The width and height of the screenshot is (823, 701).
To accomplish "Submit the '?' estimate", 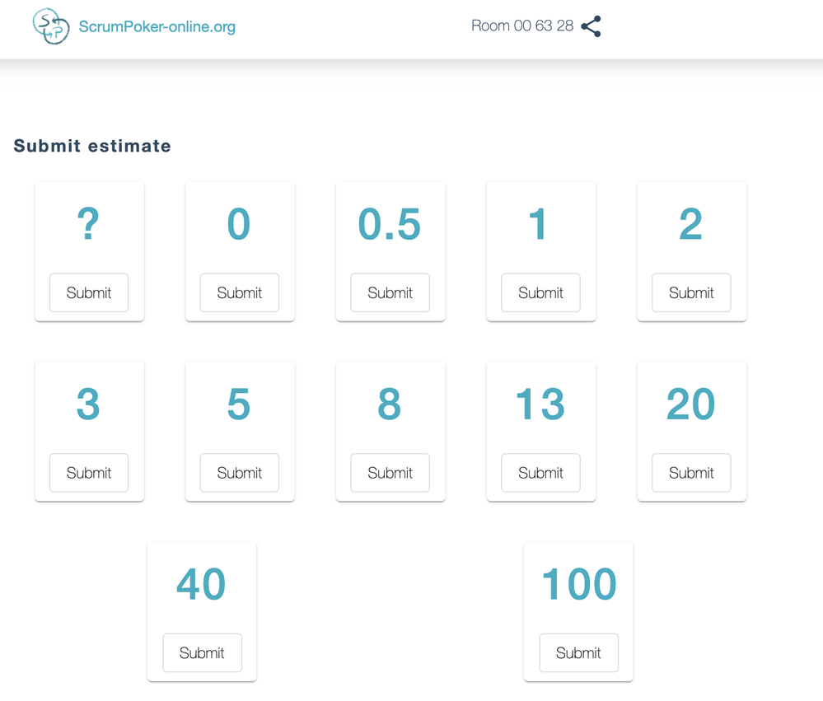I will pyautogui.click(x=89, y=292).
